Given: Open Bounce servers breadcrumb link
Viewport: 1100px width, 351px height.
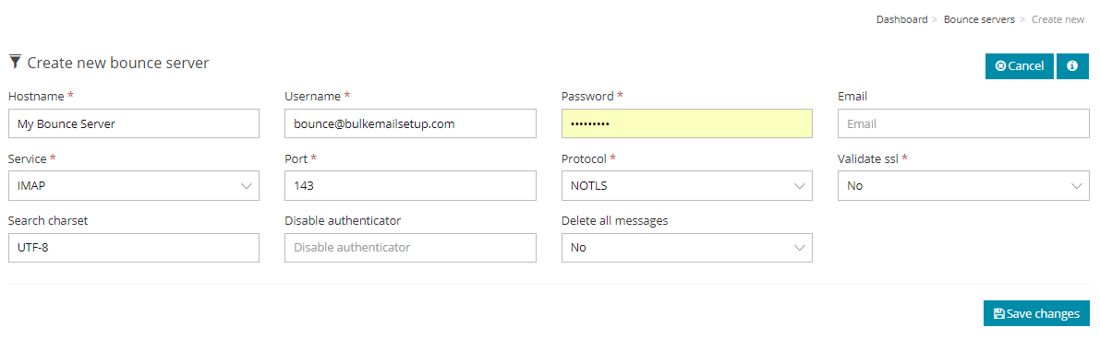Looking at the screenshot, I should coord(979,19).
